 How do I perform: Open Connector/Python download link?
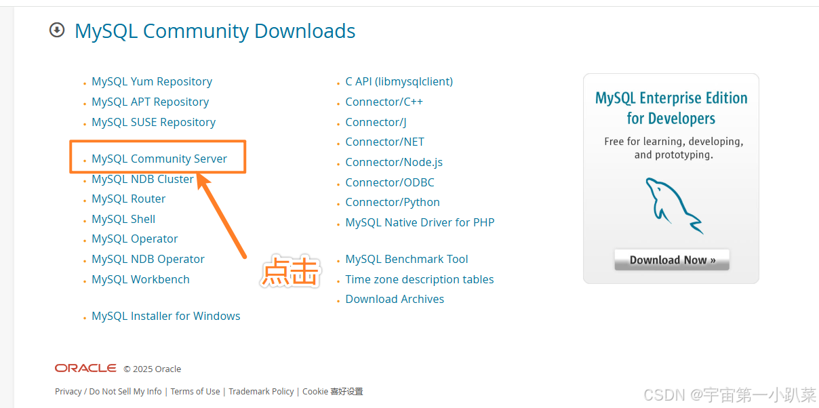click(393, 202)
